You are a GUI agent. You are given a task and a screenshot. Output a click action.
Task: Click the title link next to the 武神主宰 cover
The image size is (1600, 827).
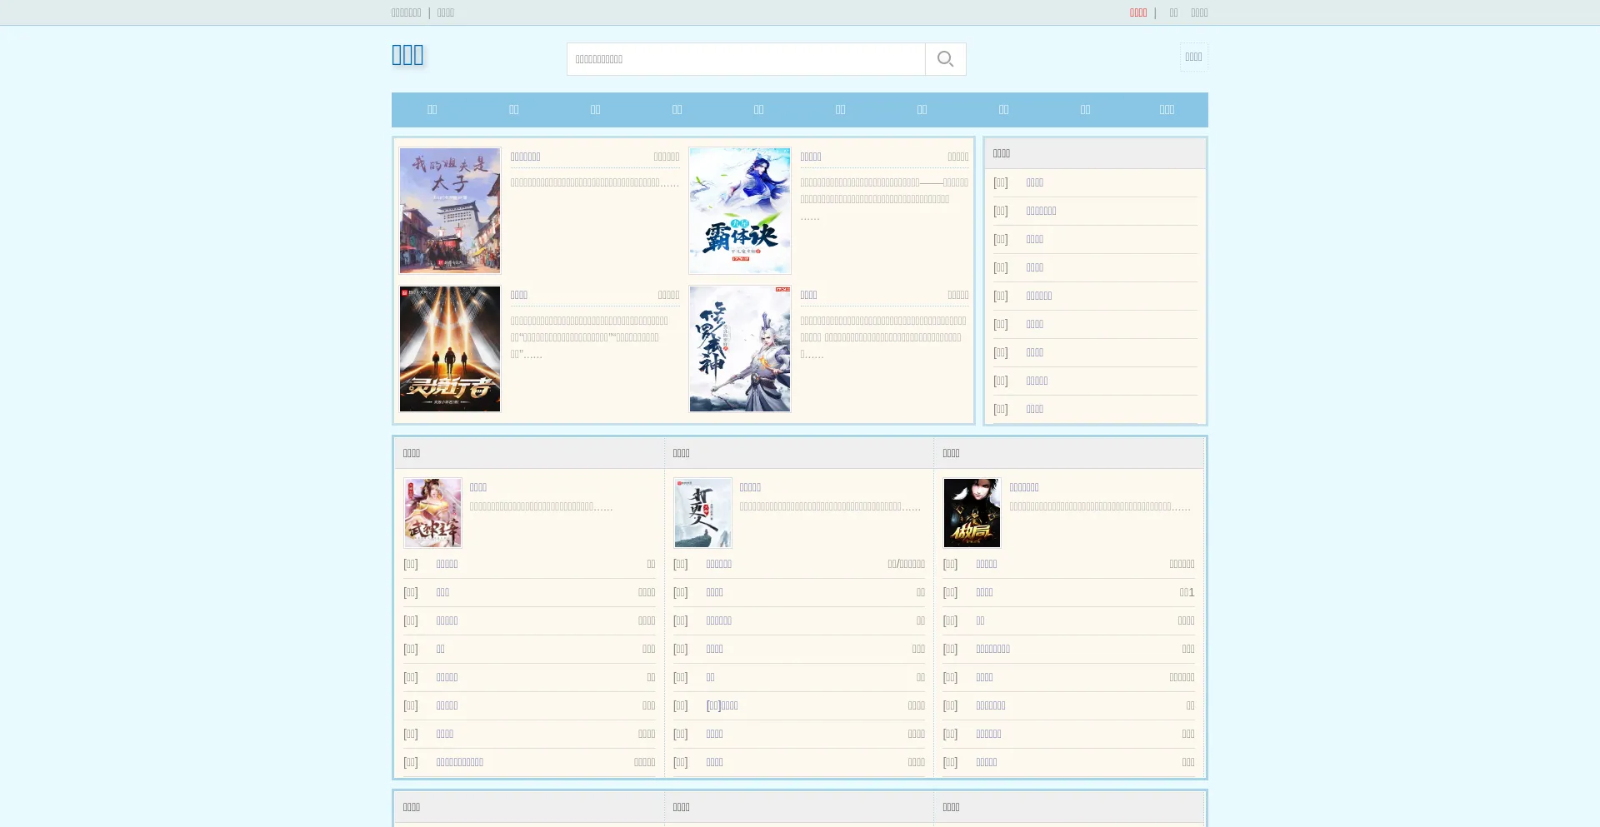477,487
